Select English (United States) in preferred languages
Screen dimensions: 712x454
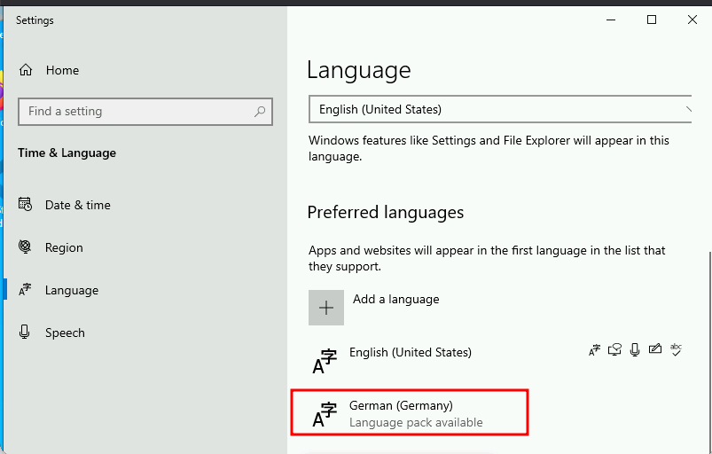point(498,361)
